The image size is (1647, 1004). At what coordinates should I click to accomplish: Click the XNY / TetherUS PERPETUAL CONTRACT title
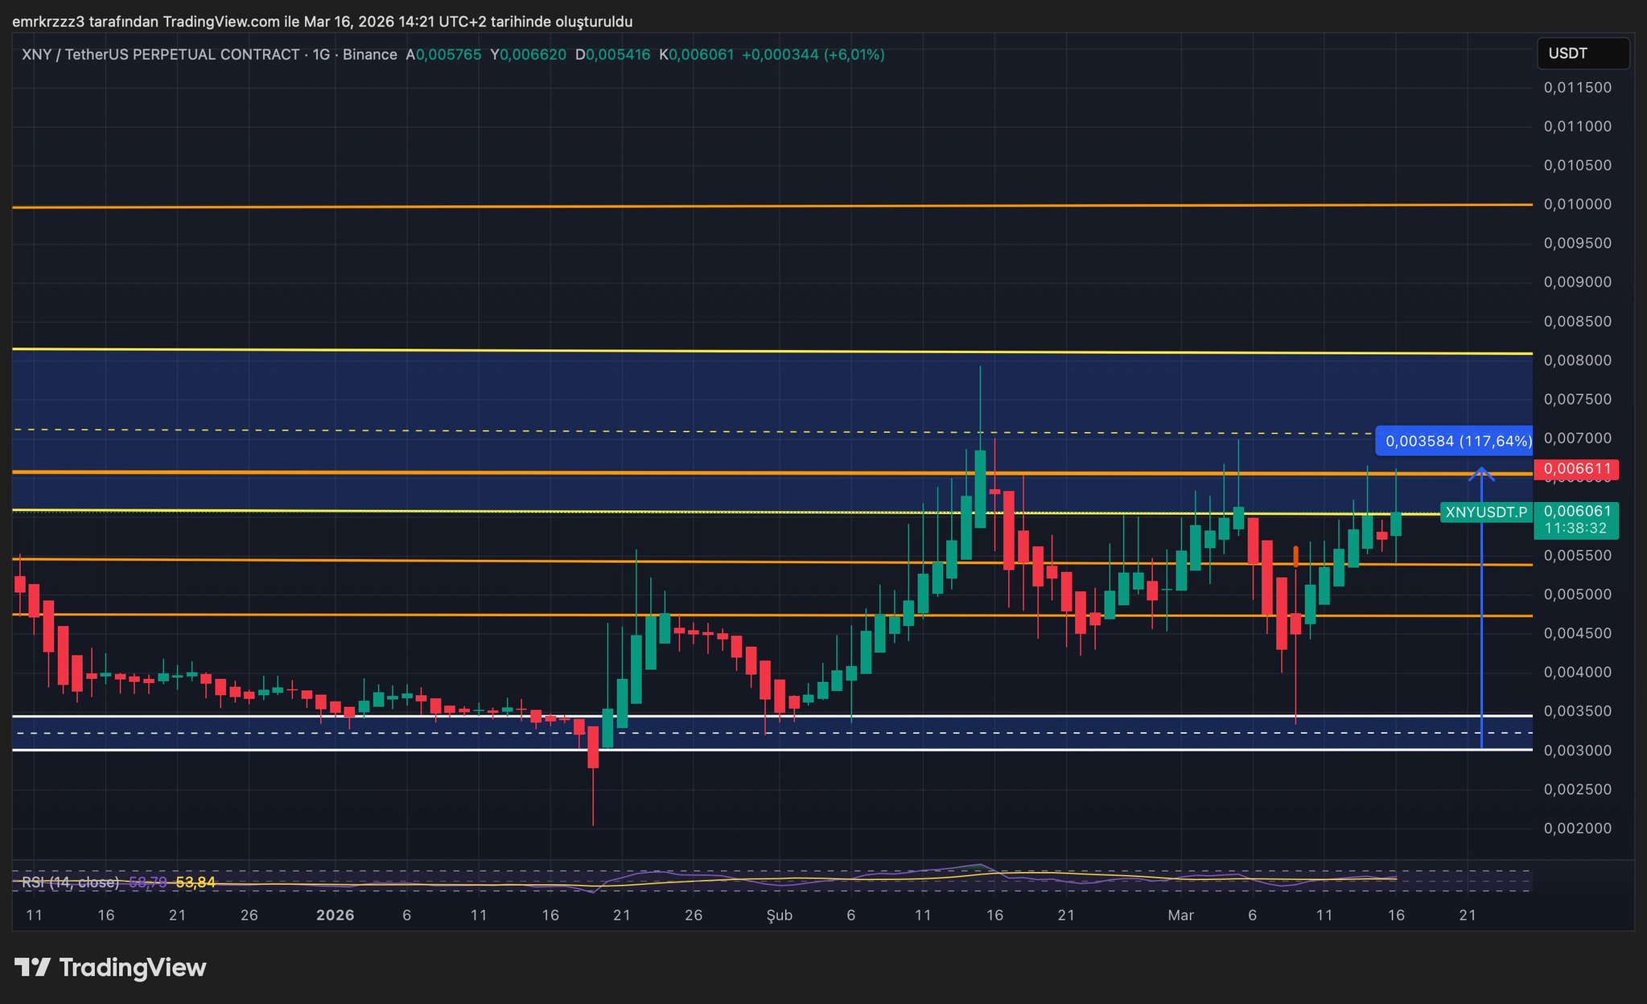[161, 55]
